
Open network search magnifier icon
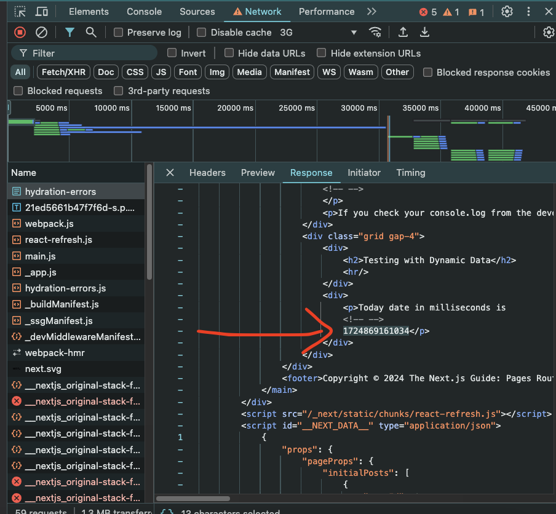click(91, 33)
